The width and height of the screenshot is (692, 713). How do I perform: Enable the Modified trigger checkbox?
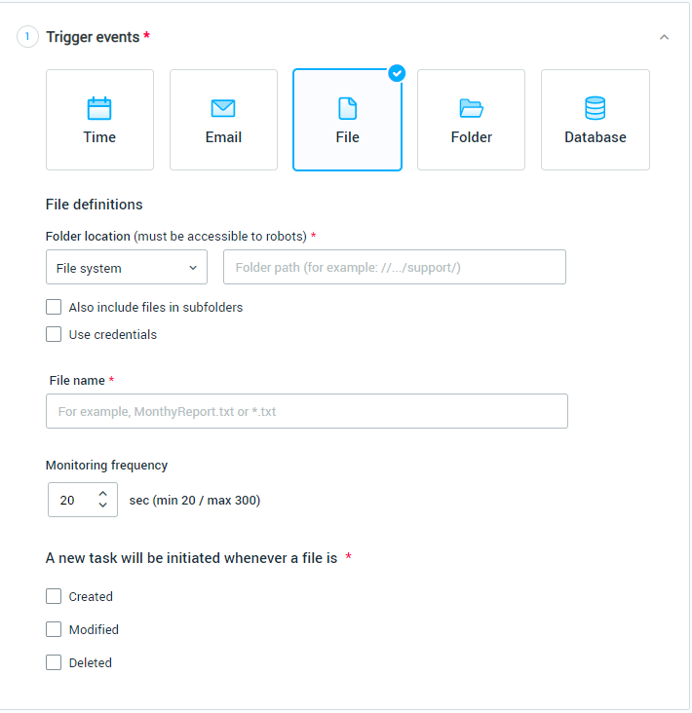[x=54, y=629]
